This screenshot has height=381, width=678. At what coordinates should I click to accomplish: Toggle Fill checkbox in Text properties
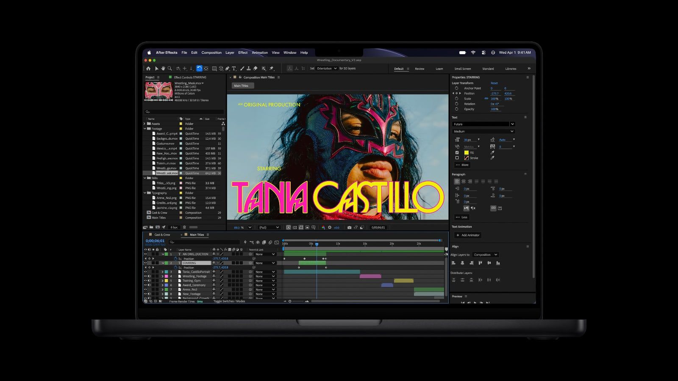[457, 153]
